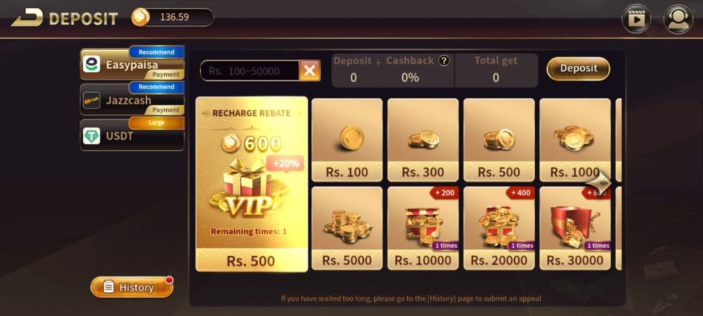Choose the Rs. 300 coin package

point(423,140)
